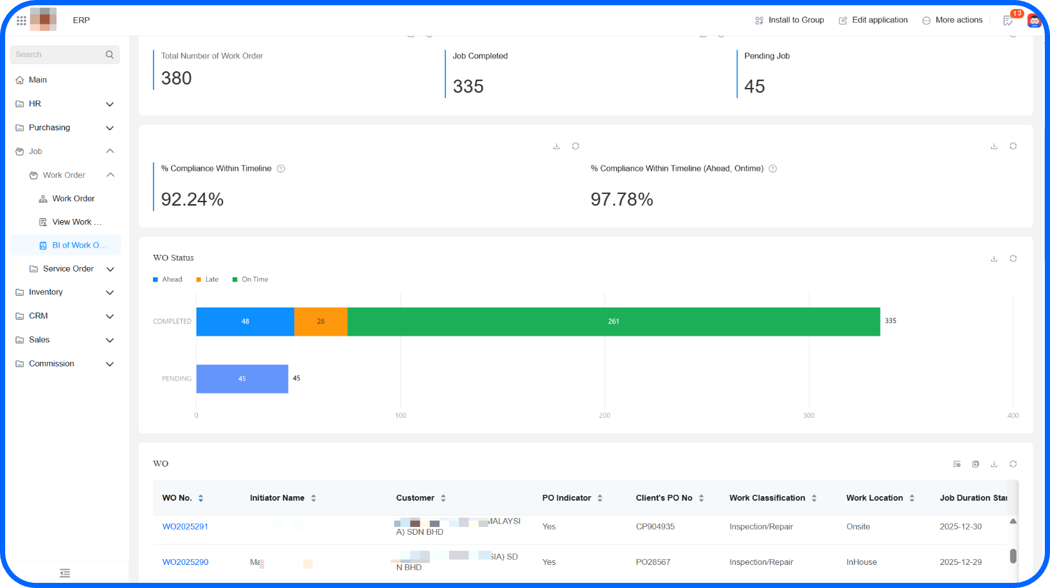Refresh the WO Status chart

[x=1013, y=259]
